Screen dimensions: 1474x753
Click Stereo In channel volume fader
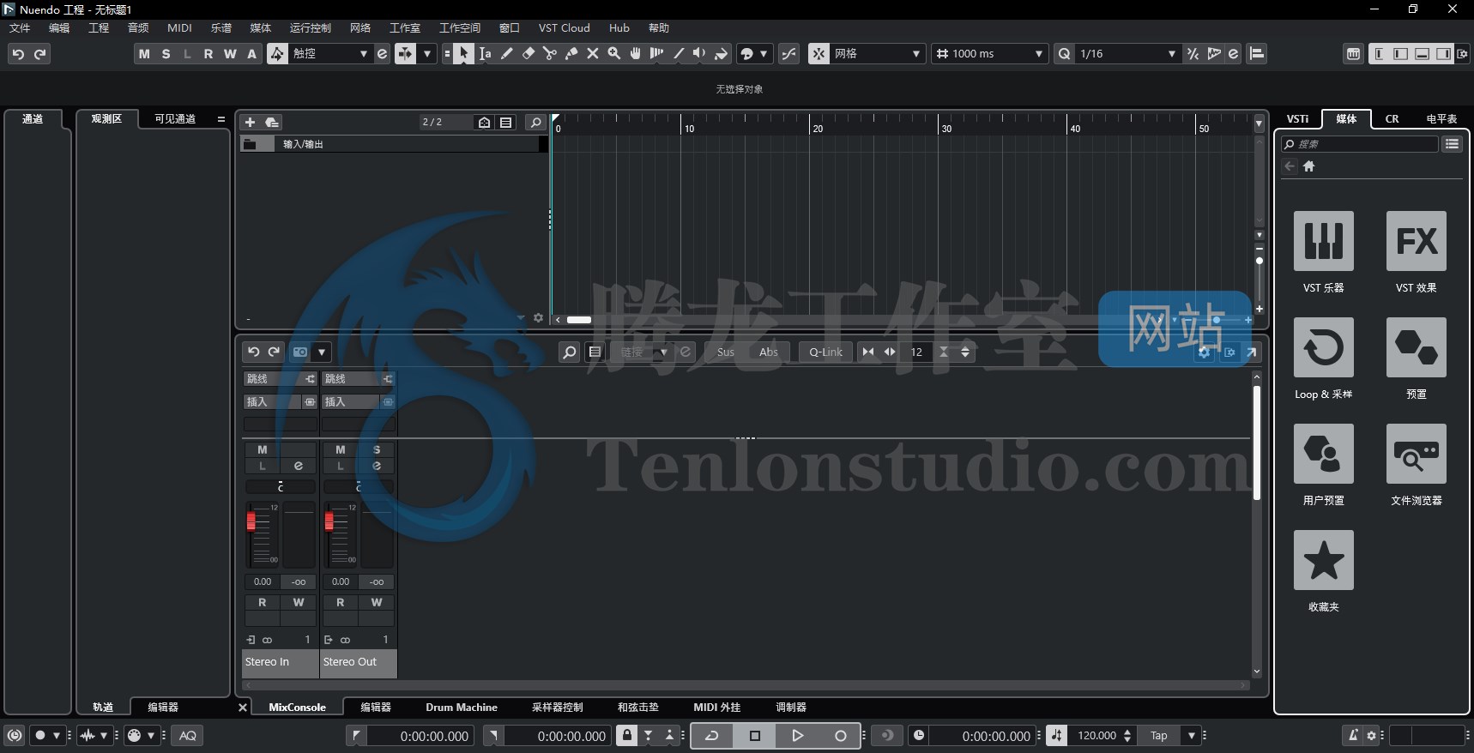click(251, 521)
